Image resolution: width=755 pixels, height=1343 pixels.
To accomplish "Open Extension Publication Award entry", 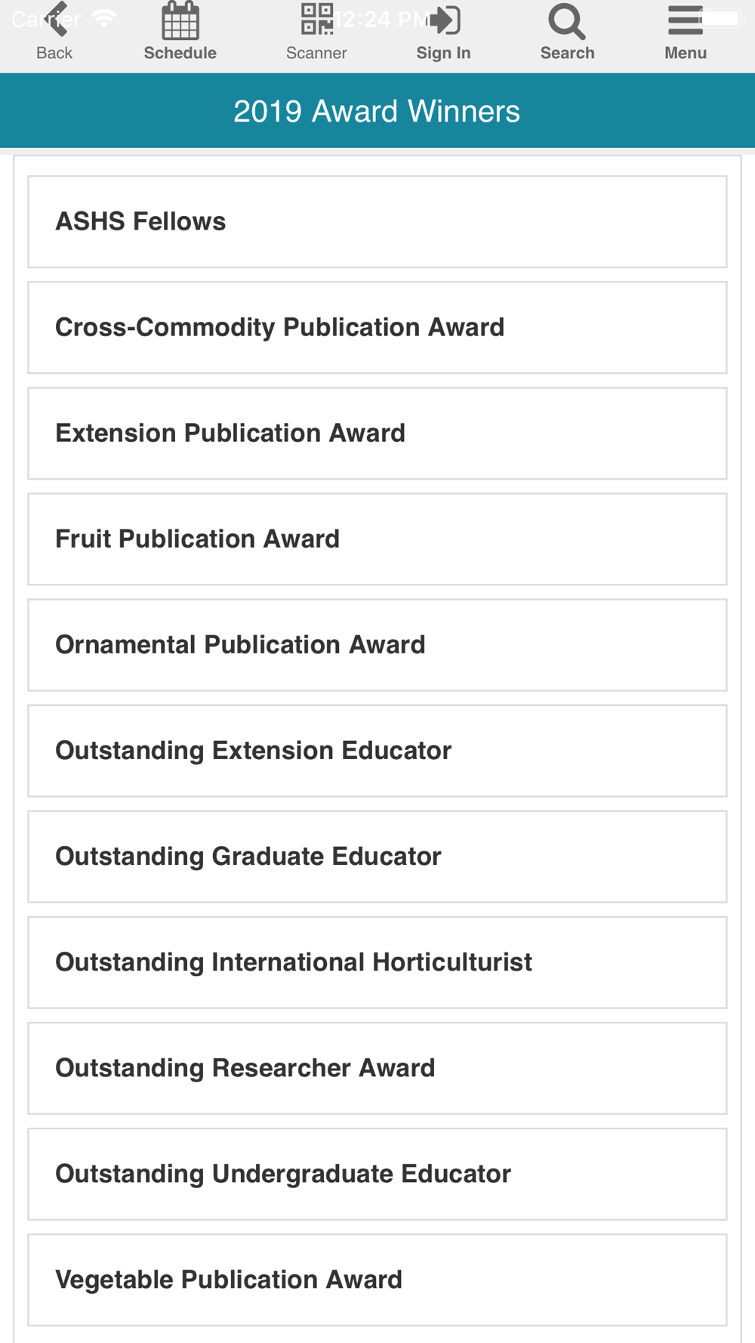I will tap(377, 434).
